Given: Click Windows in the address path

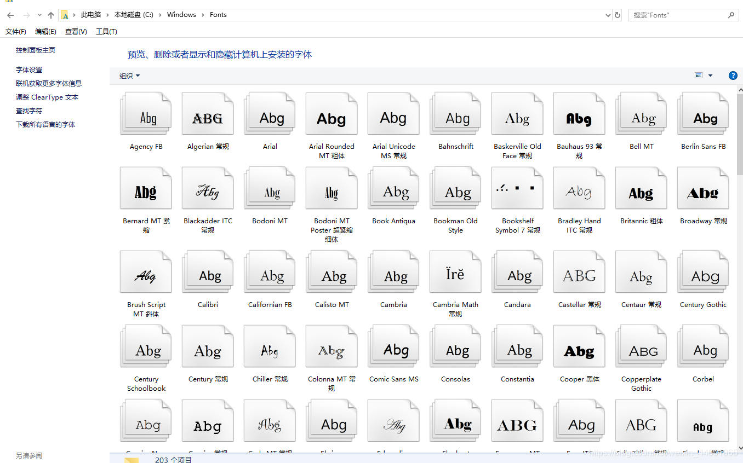Looking at the screenshot, I should pyautogui.click(x=181, y=15).
